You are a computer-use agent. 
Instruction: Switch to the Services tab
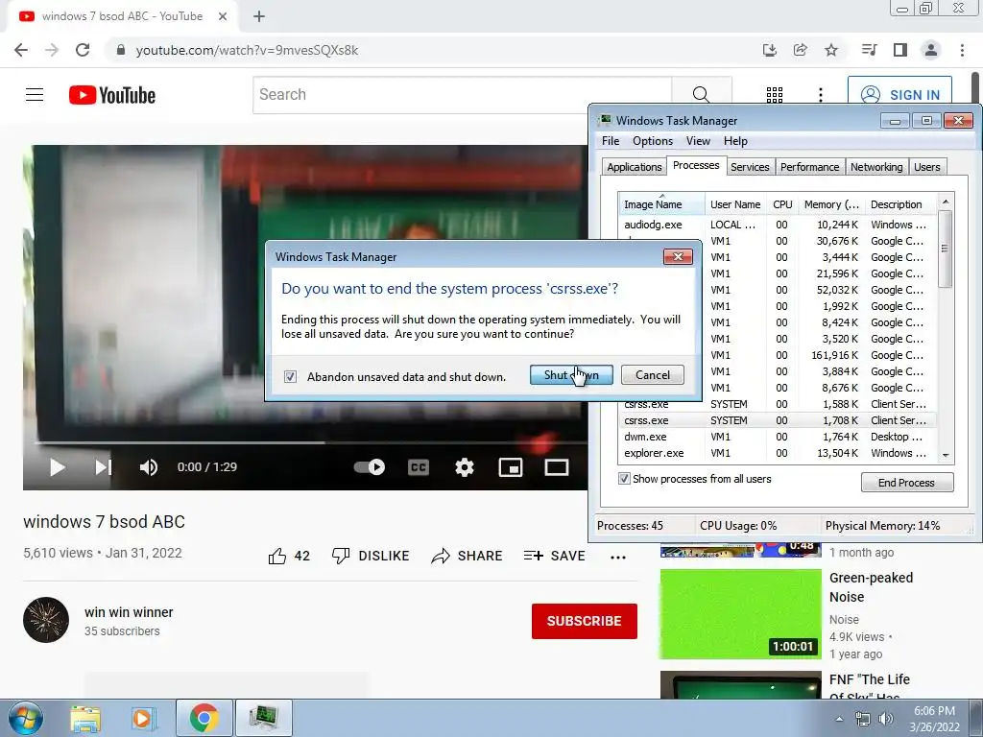[750, 167]
